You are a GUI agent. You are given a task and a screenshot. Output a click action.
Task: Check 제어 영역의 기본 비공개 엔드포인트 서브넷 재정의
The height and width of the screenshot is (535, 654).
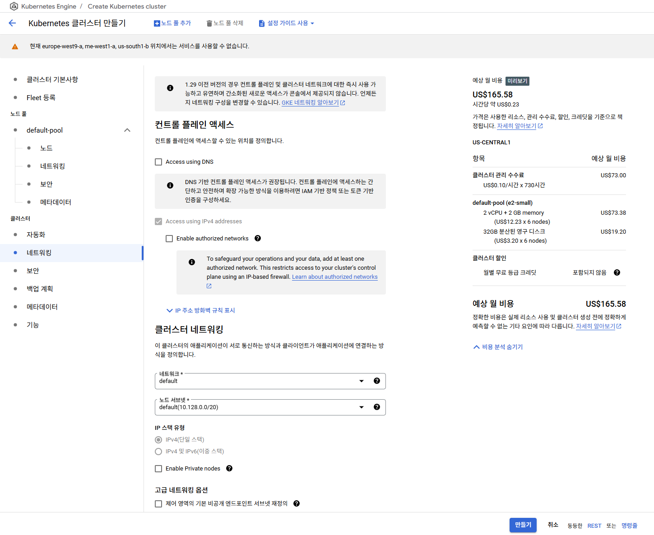[158, 504]
